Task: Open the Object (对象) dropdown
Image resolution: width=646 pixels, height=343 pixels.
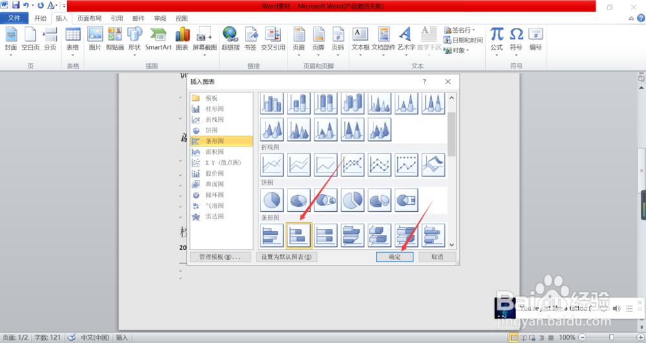Action: (x=457, y=50)
